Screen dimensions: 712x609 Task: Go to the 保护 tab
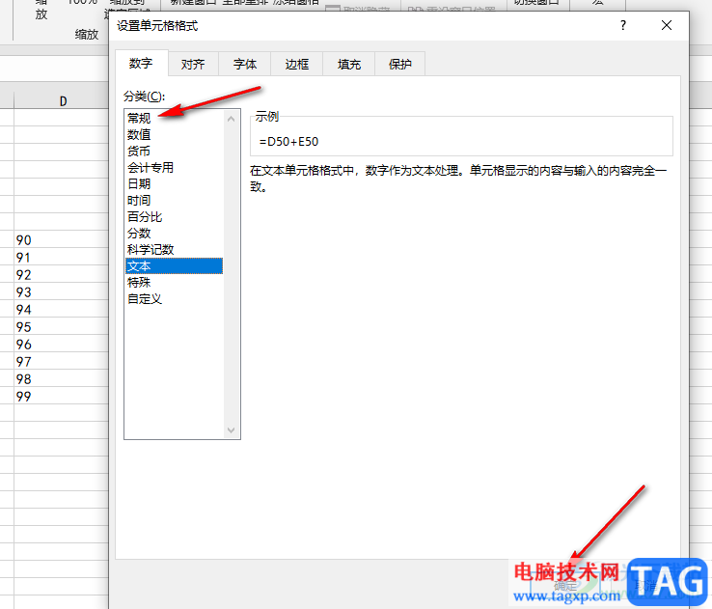[x=400, y=64]
